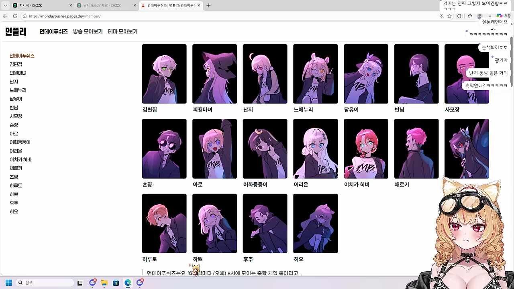Screen dimensions: 514x289
Task: Click the Edge browser taskbar icon
Action: [128, 283]
